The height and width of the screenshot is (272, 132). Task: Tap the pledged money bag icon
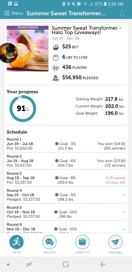pyautogui.click(x=56, y=78)
